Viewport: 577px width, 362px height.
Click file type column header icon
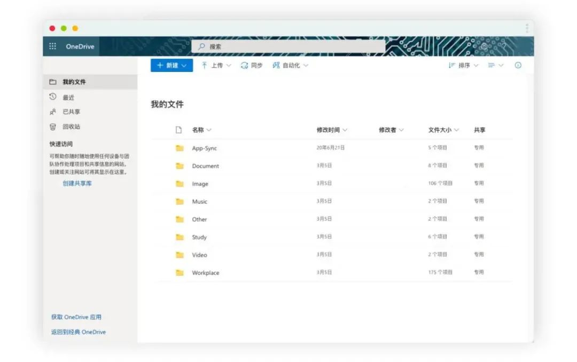point(179,130)
